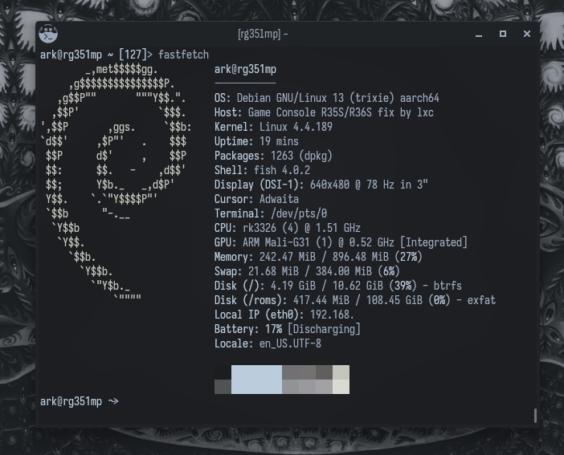Screen dimensions: 564x455
Task: Click the "Locale: en_US.UTF-8" line
Action: [x=268, y=343]
